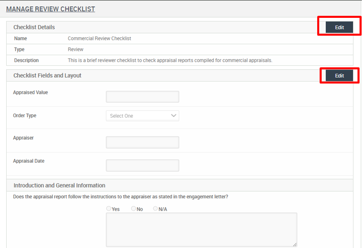Select the Yes radio button
Image resolution: width=362 pixels, height=248 pixels.
coord(109,208)
